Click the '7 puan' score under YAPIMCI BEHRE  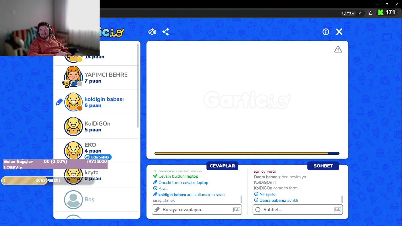(x=93, y=81)
